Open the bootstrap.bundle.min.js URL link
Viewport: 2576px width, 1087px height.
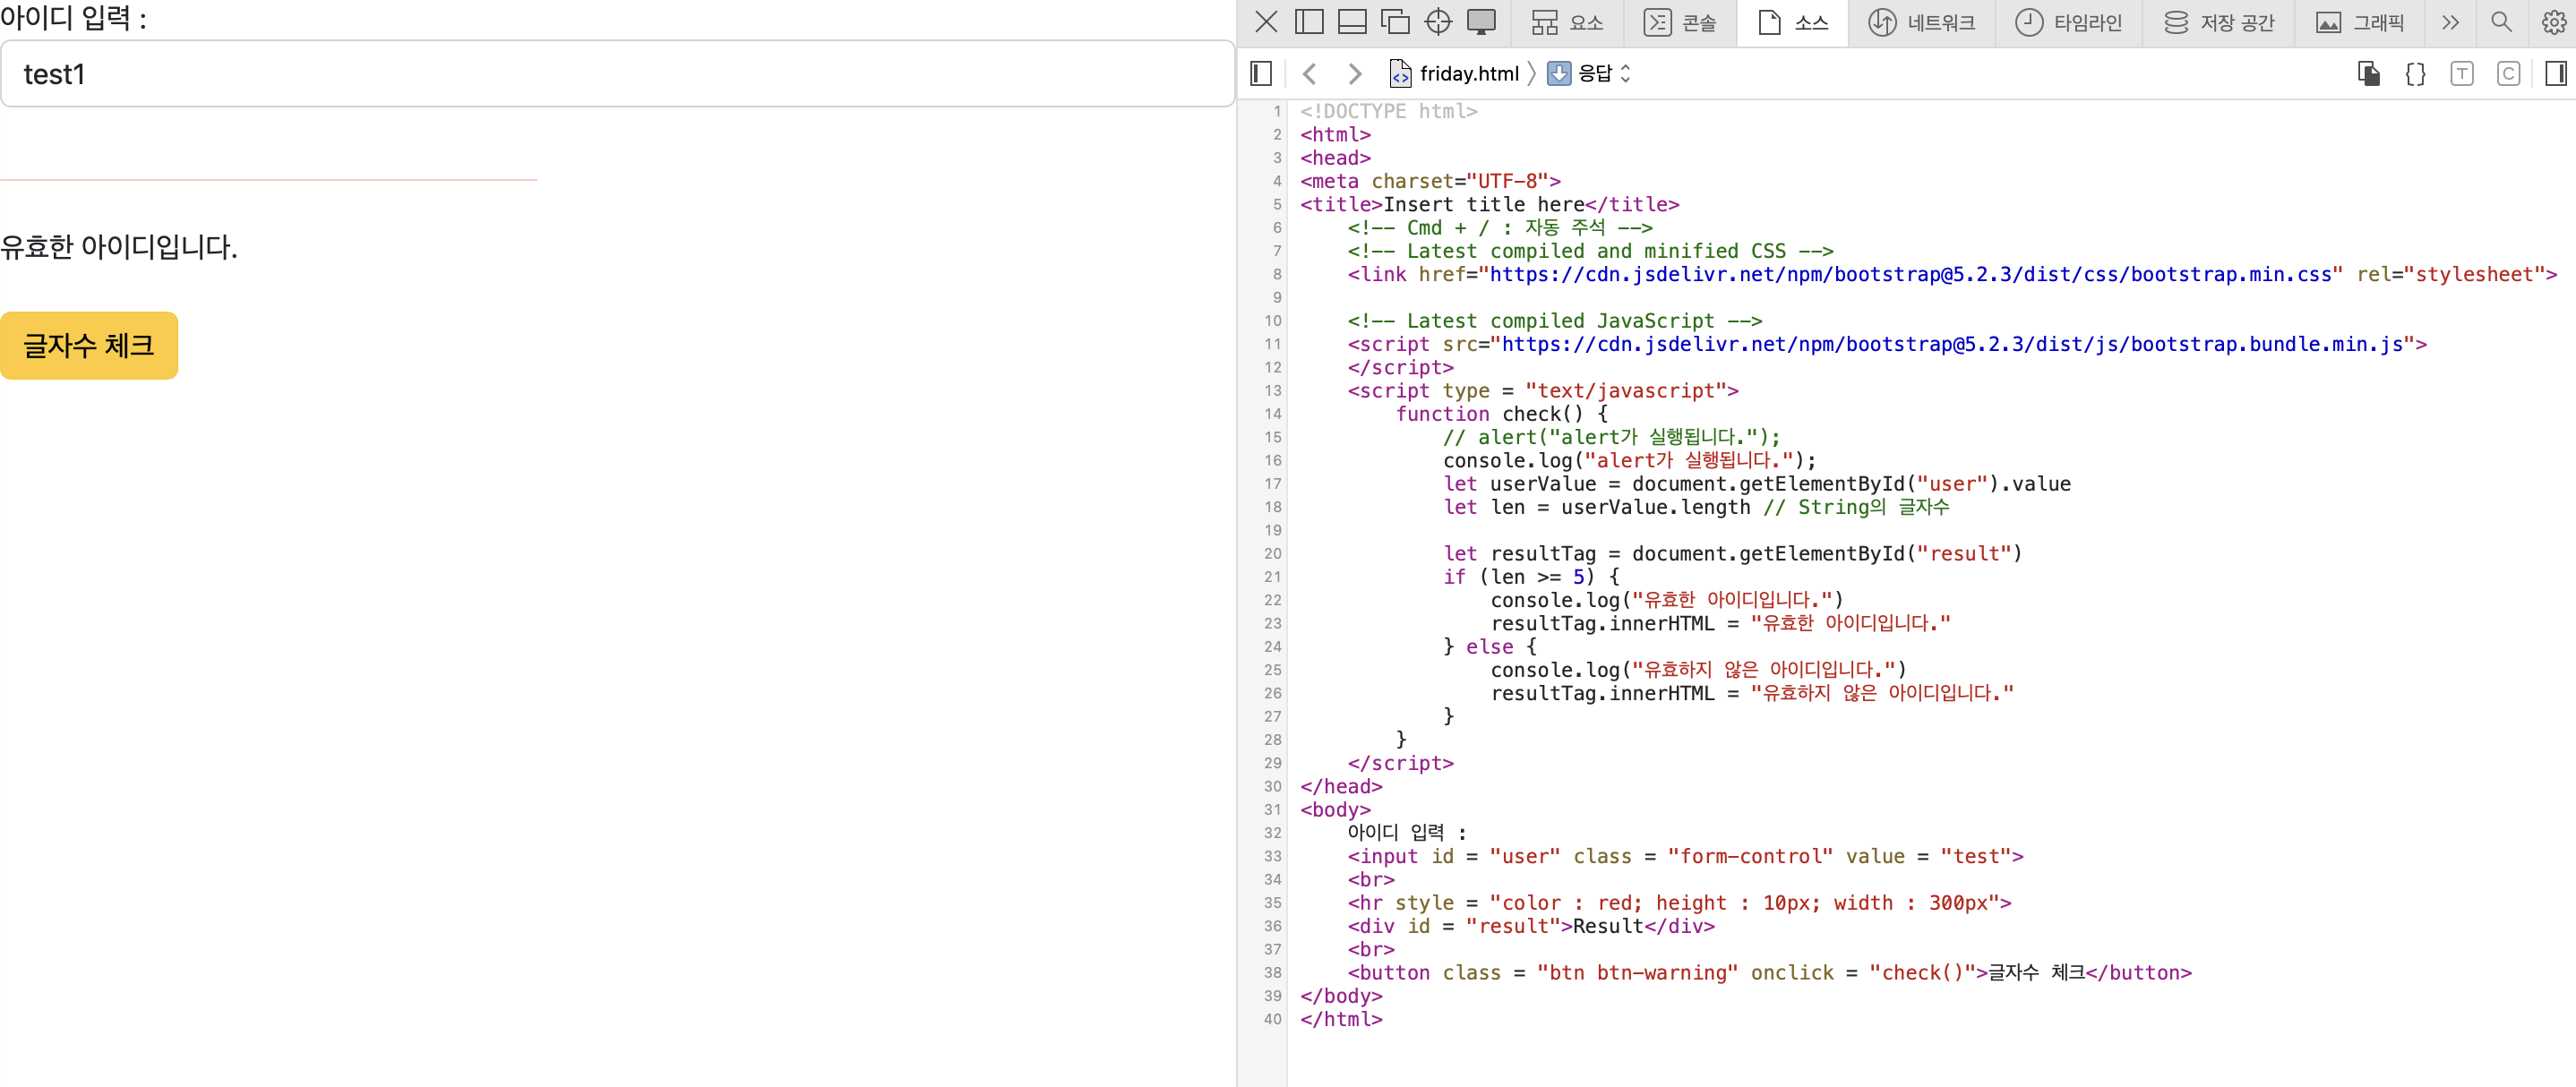(1952, 344)
